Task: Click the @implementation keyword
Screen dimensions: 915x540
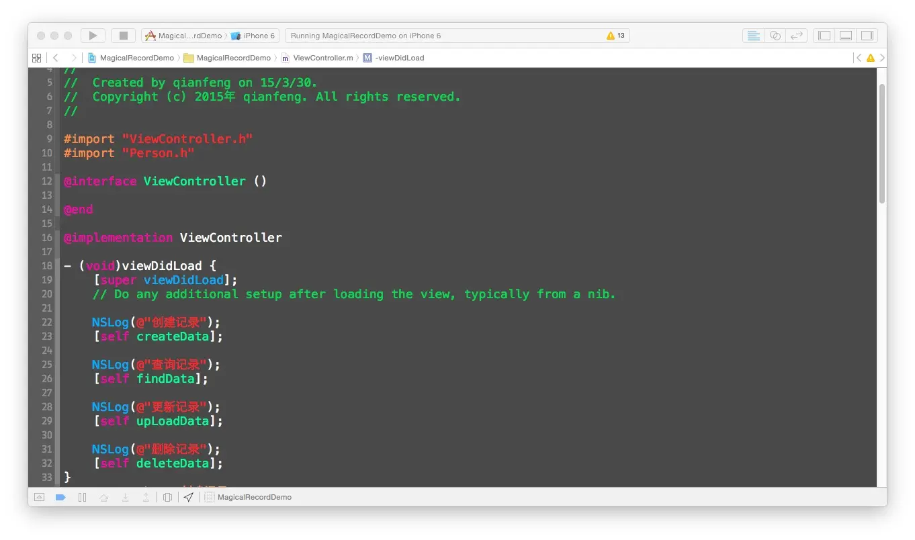Action: tap(118, 238)
